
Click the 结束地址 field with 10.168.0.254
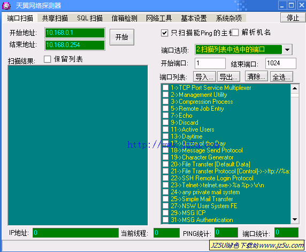tap(75, 45)
